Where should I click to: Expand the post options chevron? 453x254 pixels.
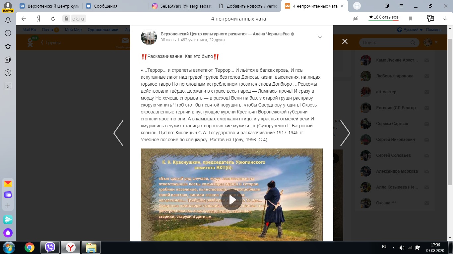320,37
